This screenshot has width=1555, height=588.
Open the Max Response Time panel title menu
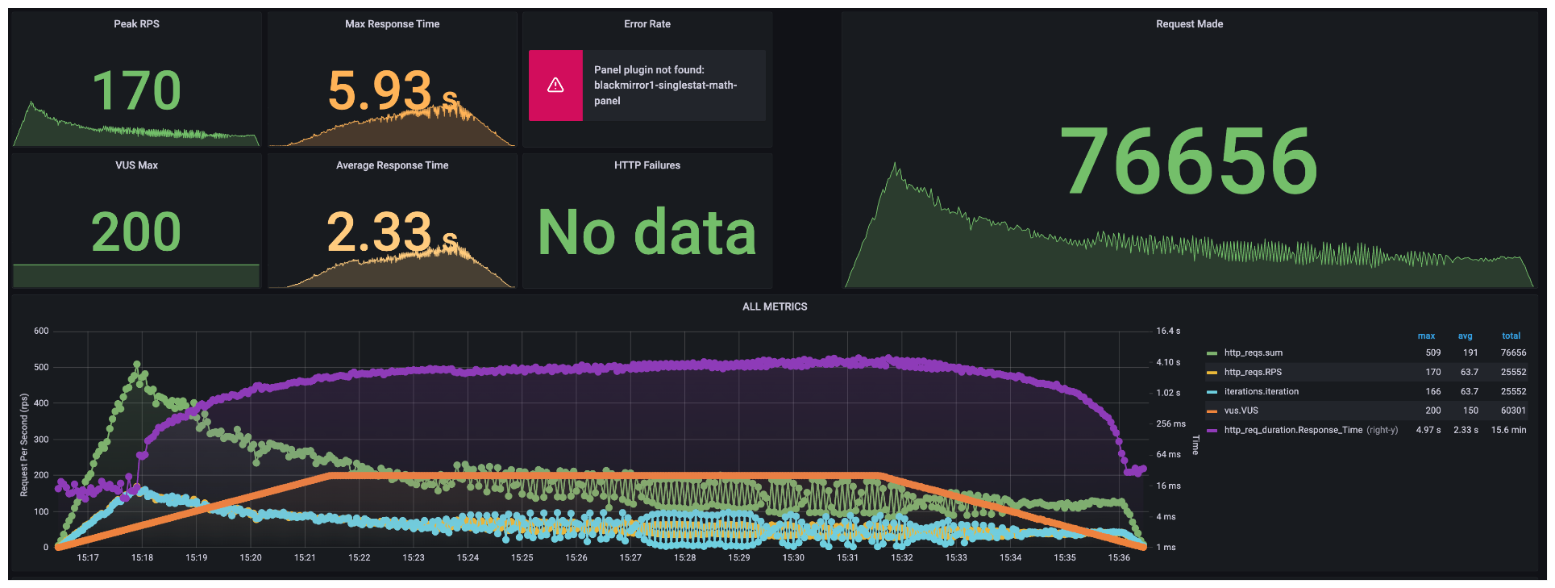click(392, 24)
